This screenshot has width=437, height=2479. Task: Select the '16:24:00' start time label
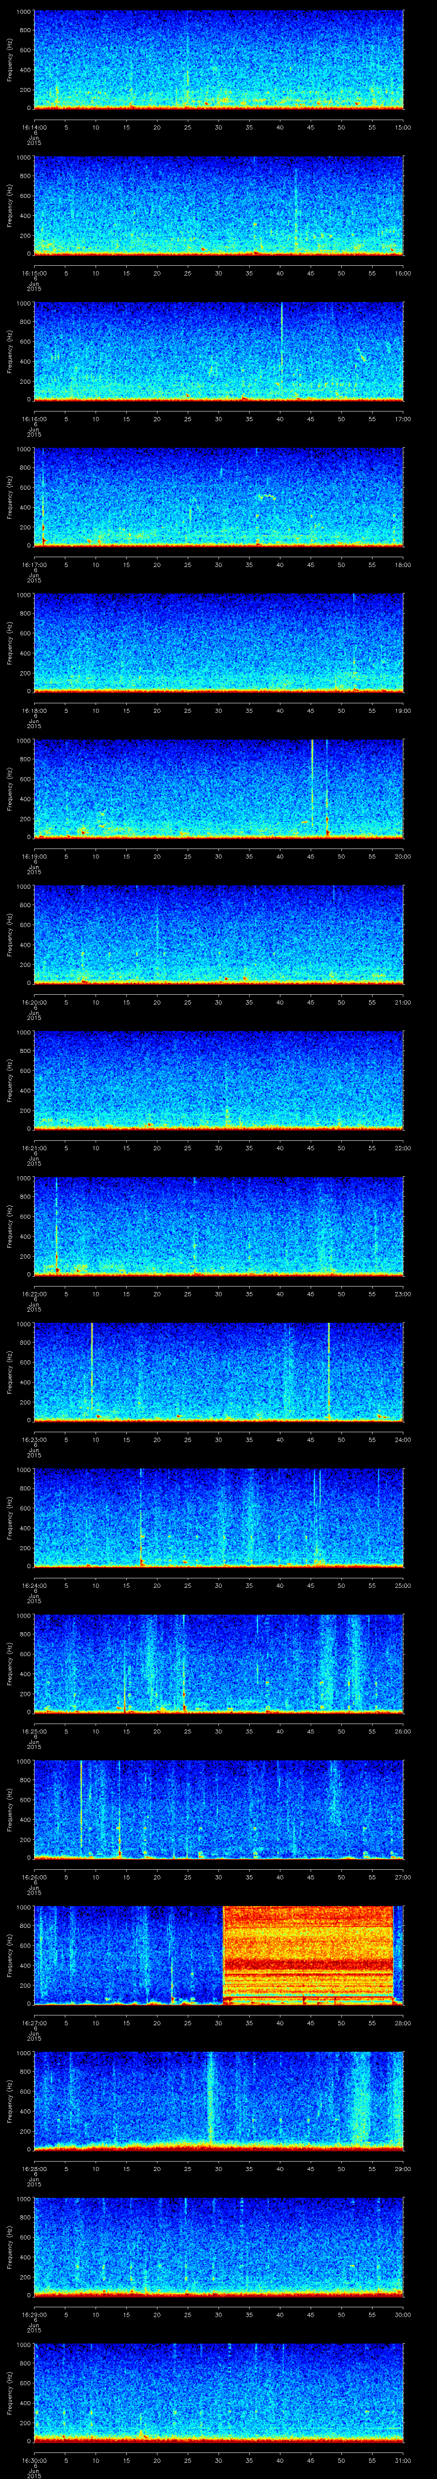coord(34,1585)
